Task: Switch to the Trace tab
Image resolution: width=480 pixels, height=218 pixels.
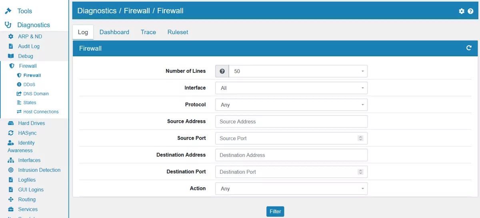Action: [148, 32]
